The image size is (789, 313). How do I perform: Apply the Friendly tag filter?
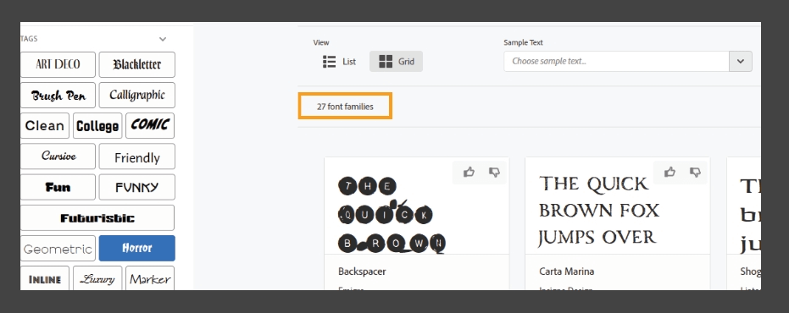click(x=137, y=156)
